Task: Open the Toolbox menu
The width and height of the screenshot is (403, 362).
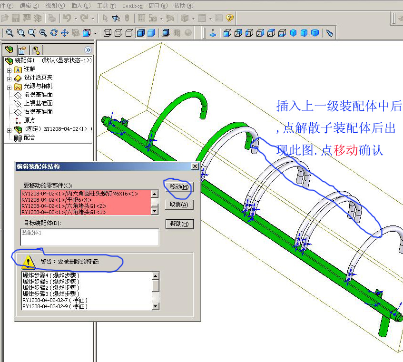Action: pos(132,5)
